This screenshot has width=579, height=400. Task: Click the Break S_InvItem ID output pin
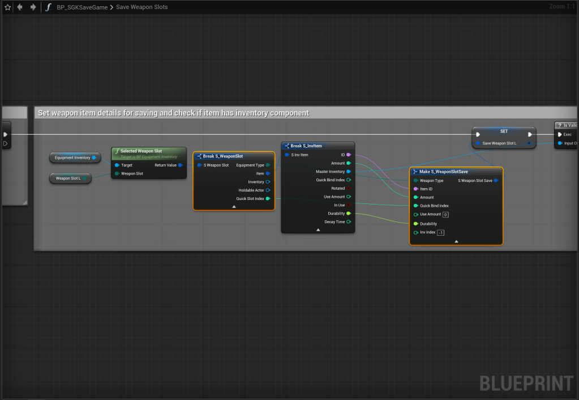pos(348,155)
